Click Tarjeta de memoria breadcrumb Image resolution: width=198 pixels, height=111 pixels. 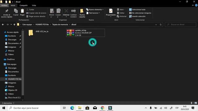[60, 25]
